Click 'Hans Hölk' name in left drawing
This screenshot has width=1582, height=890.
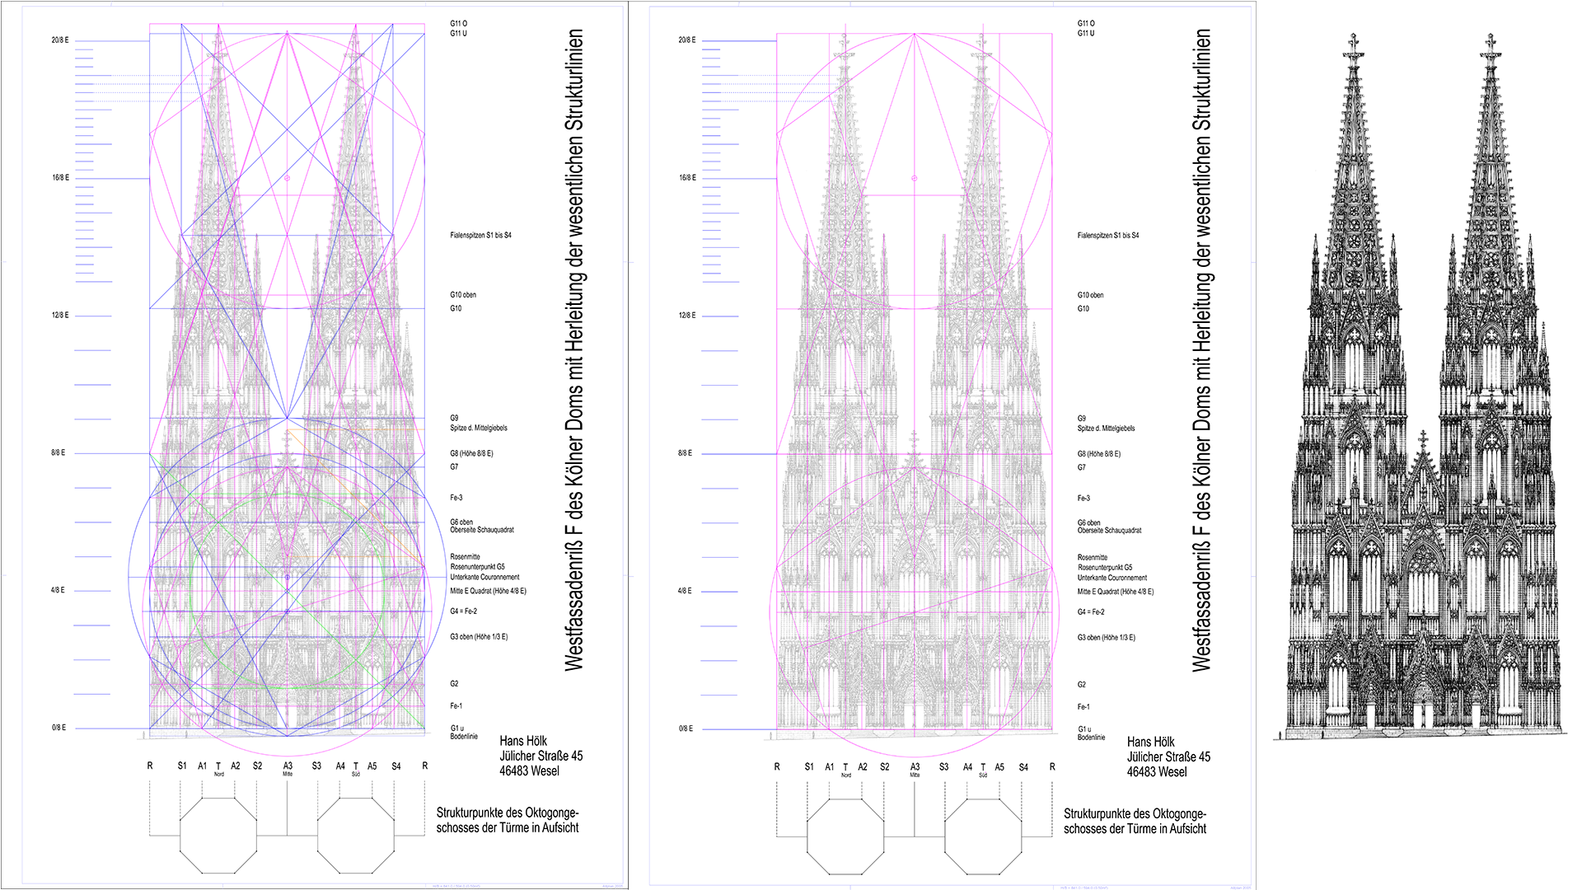(523, 741)
